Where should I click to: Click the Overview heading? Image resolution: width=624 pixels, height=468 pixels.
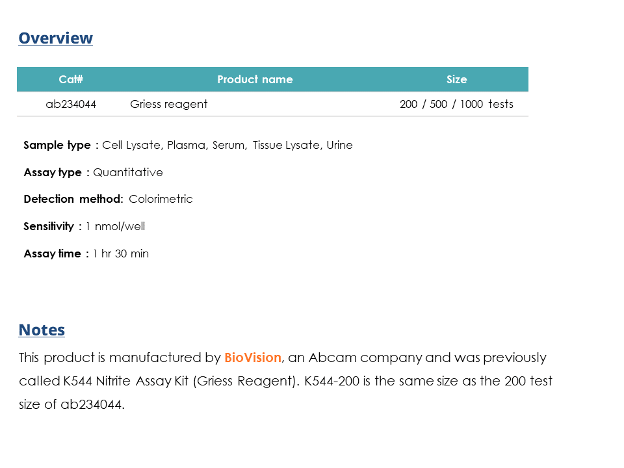coord(55,38)
